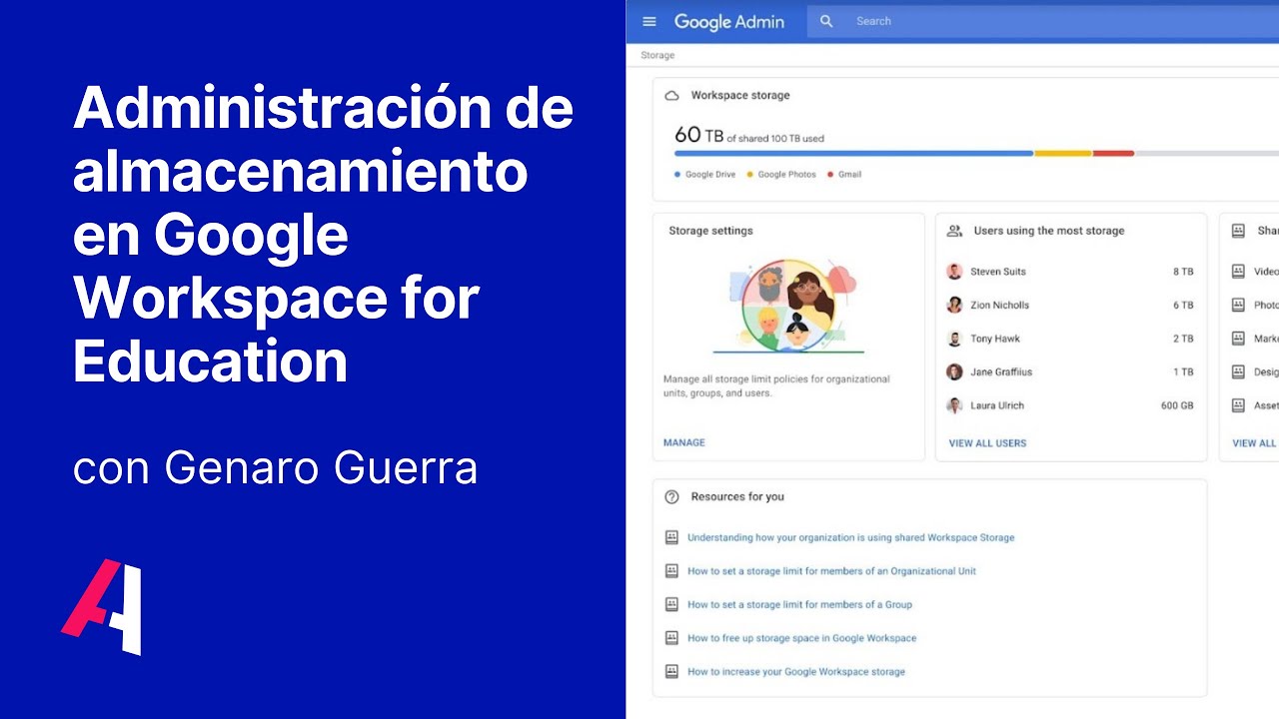Image resolution: width=1279 pixels, height=719 pixels.
Task: Click the 60 TB used storage text
Action: point(749,135)
